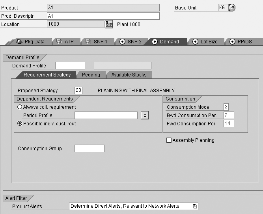
Task: Select Always coll. requirement radio button
Action: pyautogui.click(x=20, y=107)
